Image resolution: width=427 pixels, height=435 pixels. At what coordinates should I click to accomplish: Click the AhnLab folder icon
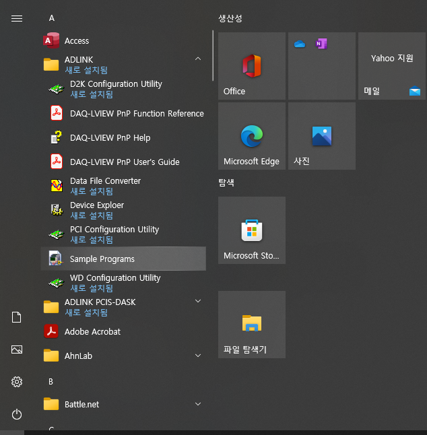pyautogui.click(x=51, y=356)
